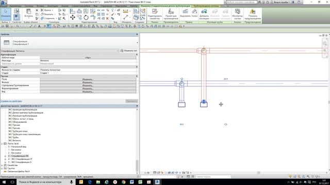This screenshot has width=330, height=185.
Task: Open Edit Family (Редактировать семейство)
Action: [x=155, y=14]
